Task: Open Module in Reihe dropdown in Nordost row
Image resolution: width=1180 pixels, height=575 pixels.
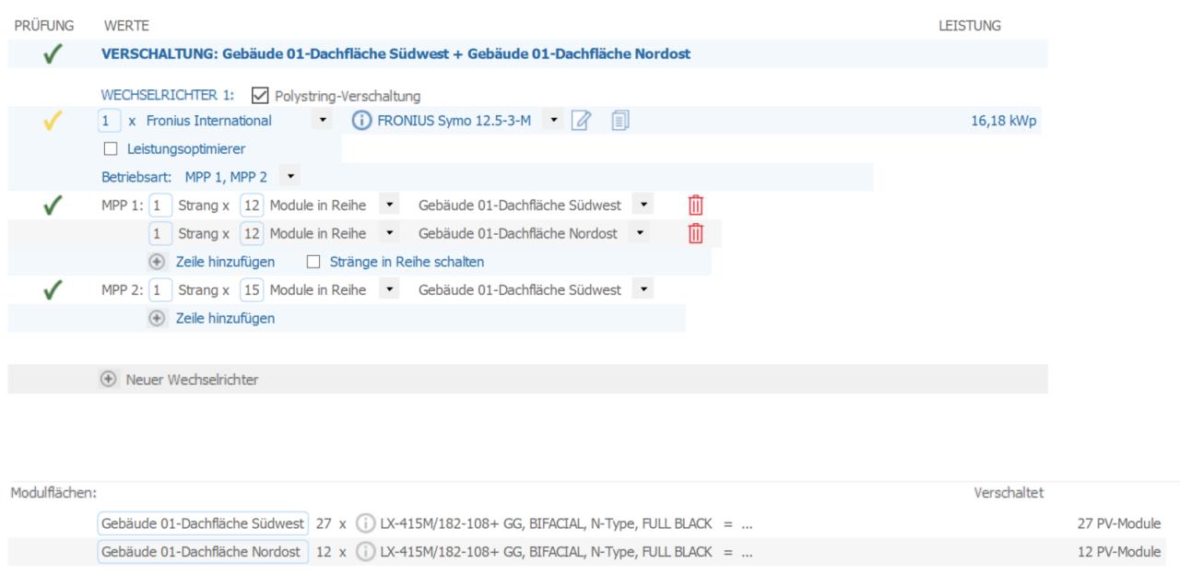Action: coord(391,234)
